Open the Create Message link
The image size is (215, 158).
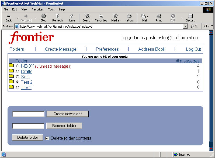coord(61,49)
